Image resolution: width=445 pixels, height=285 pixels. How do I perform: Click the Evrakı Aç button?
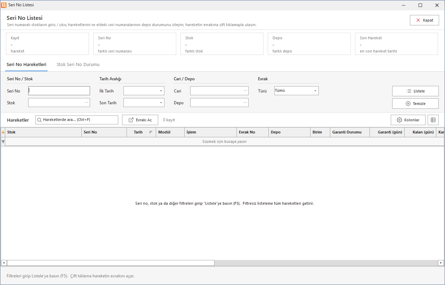(x=140, y=120)
